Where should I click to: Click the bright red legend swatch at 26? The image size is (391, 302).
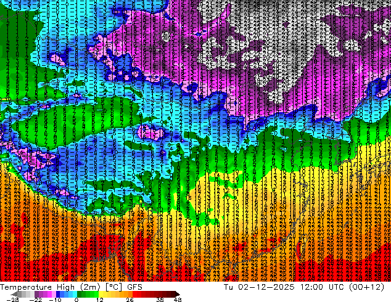click(134, 294)
